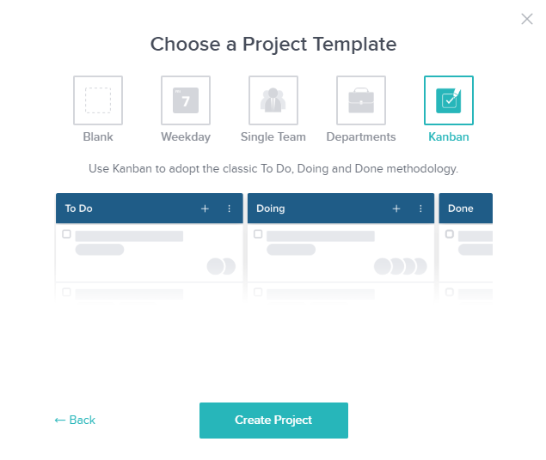This screenshot has width=546, height=460.
Task: Click the Departments template label
Action: click(x=361, y=137)
